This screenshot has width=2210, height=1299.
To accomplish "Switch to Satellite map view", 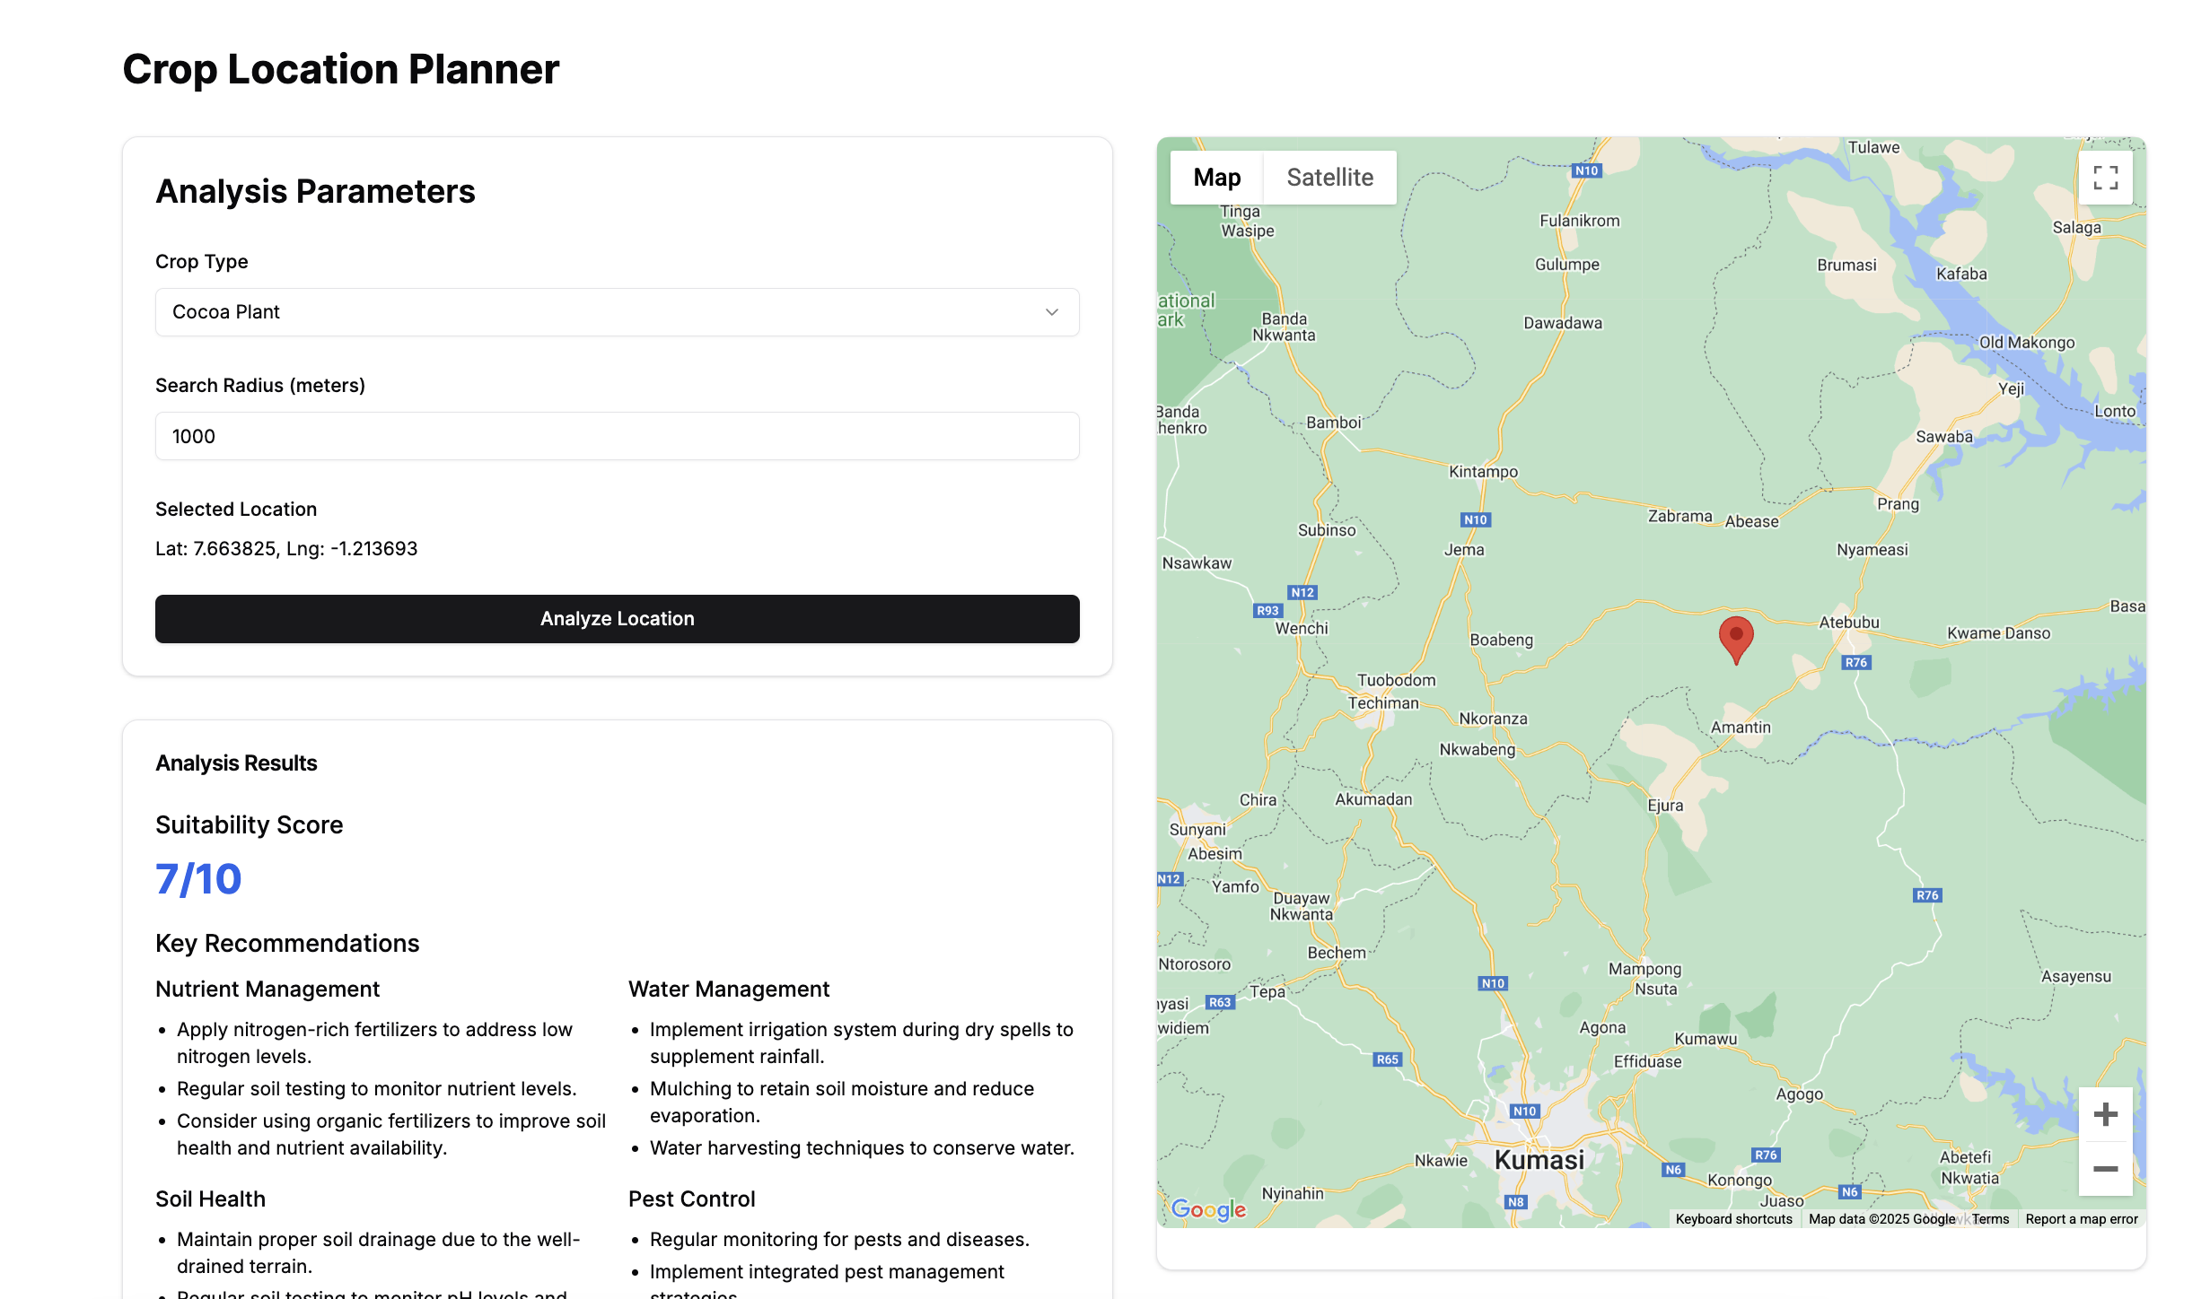I will (1329, 178).
